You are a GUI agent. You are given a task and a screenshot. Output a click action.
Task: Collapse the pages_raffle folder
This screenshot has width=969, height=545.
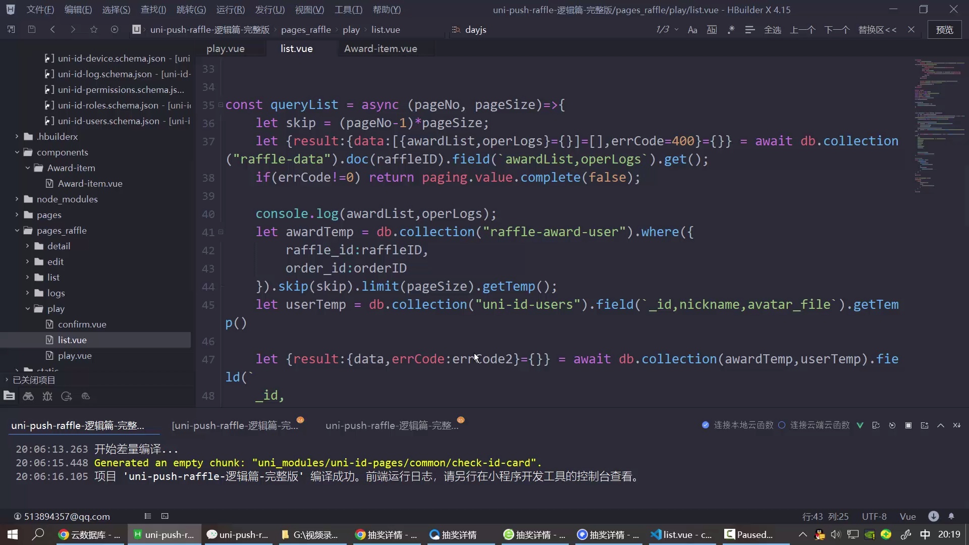[x=17, y=230]
